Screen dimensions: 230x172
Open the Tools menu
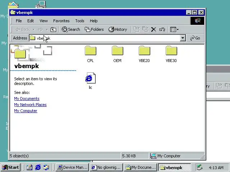[x=80, y=21]
